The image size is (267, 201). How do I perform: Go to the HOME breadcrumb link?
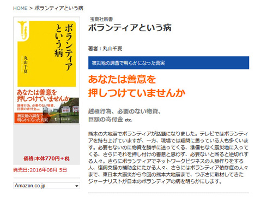point(20,8)
